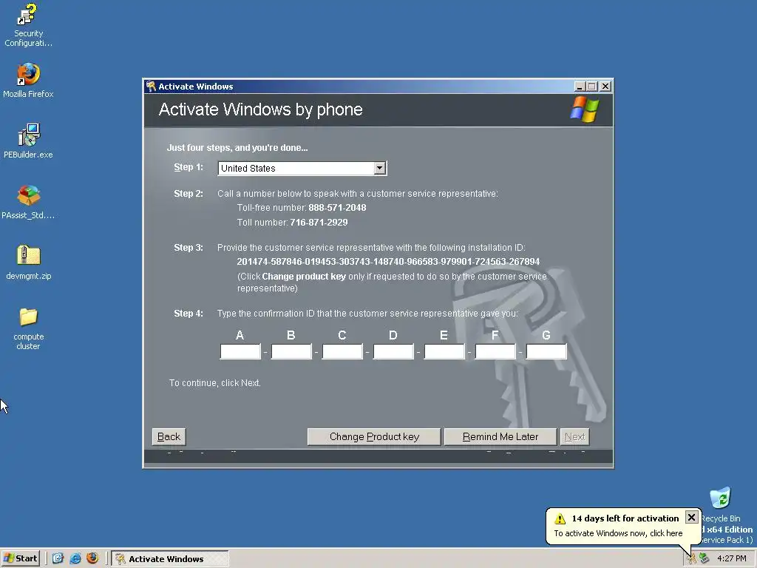This screenshot has width=757, height=568.
Task: Click the 'To activate Windows now, click here' balloon text
Action: [618, 533]
